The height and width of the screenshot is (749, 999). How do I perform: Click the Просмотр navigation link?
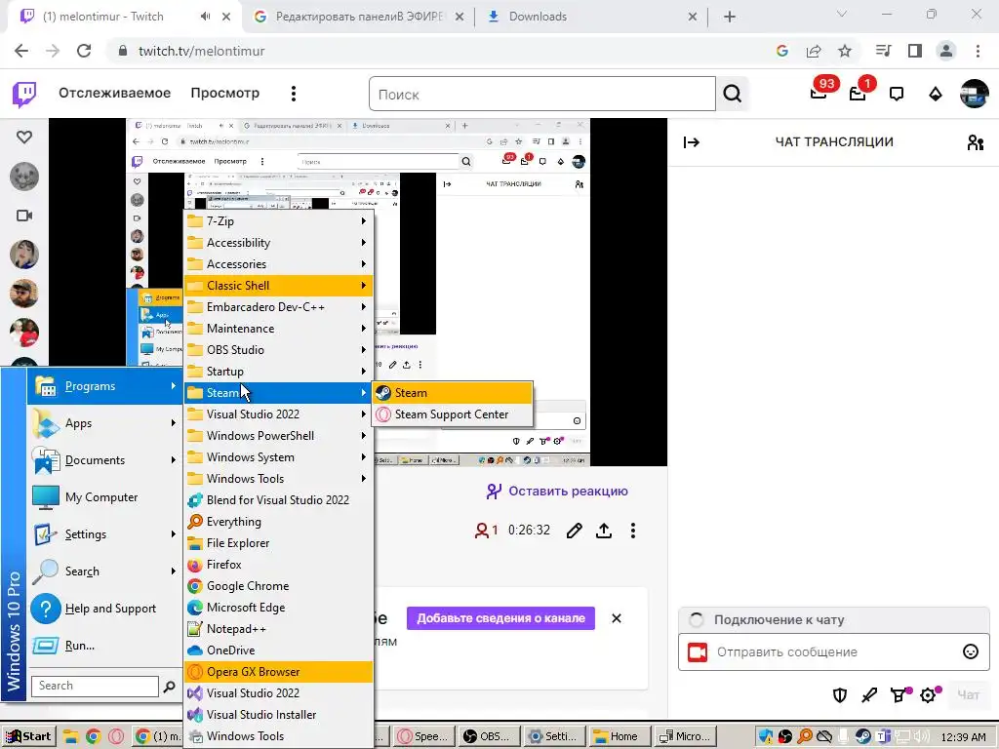click(x=225, y=93)
